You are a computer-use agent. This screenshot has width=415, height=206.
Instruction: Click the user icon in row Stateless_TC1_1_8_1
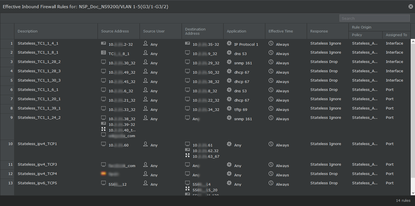pyautogui.click(x=145, y=53)
